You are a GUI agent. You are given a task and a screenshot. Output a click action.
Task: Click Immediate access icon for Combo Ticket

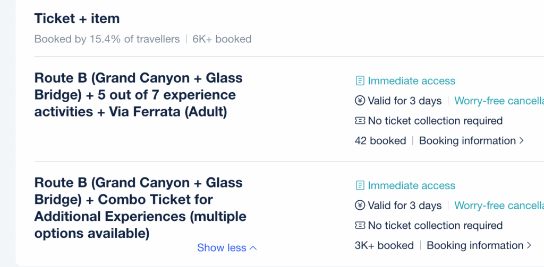(x=360, y=186)
